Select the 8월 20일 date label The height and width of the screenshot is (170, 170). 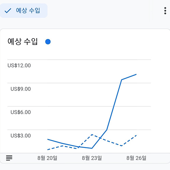pos(47,158)
